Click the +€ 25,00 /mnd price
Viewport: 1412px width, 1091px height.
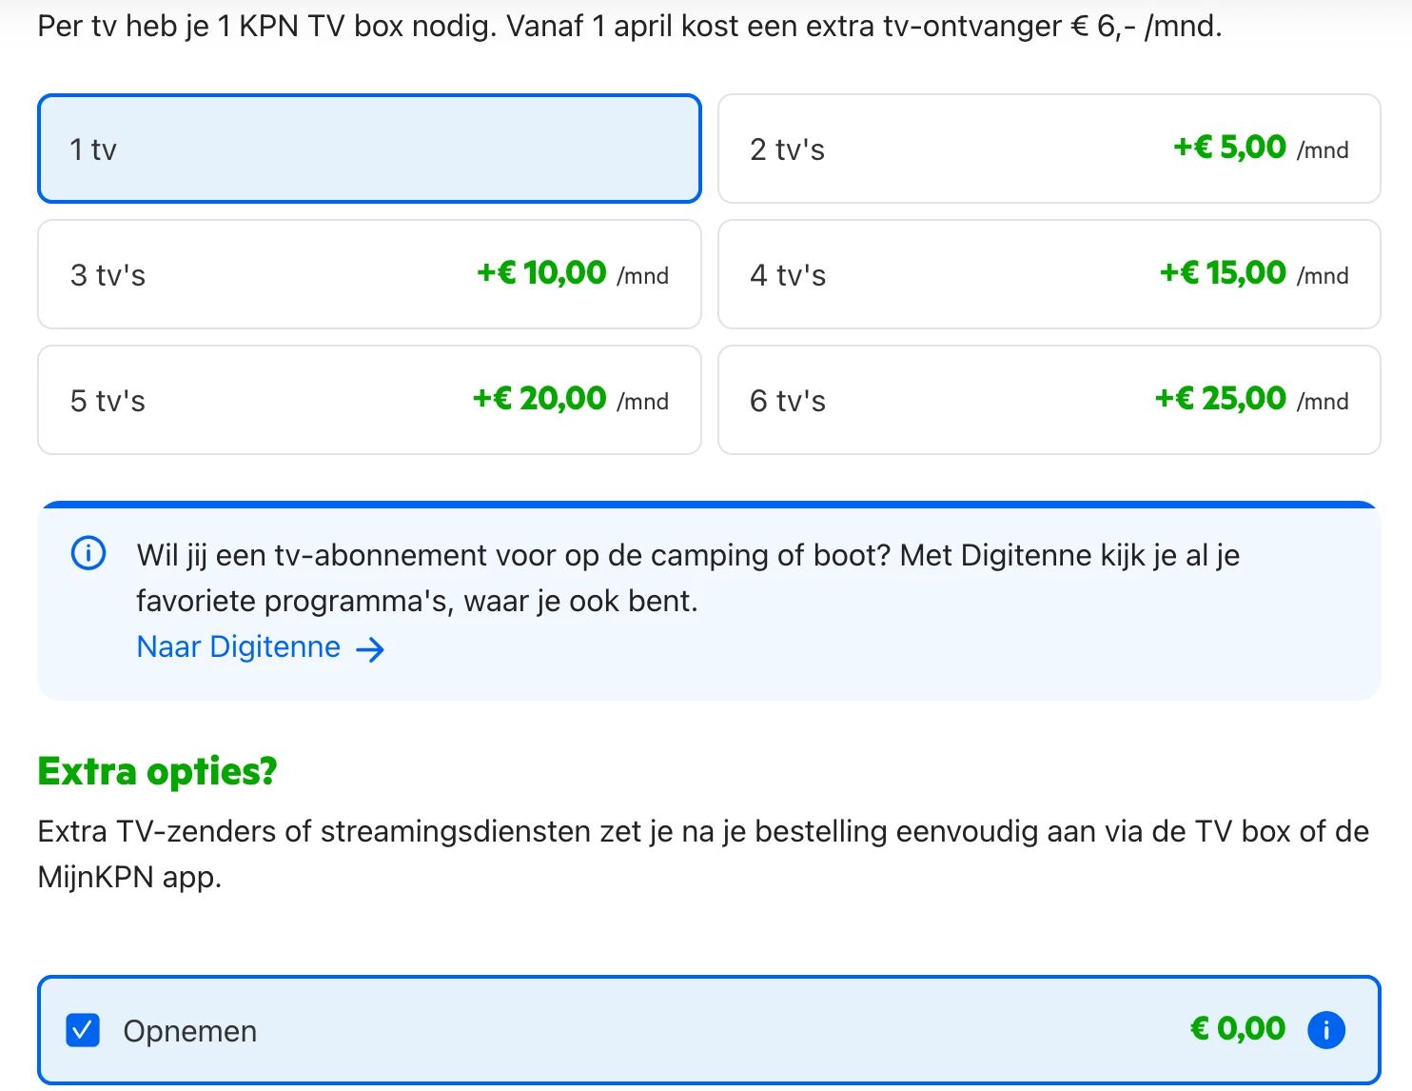1251,400
